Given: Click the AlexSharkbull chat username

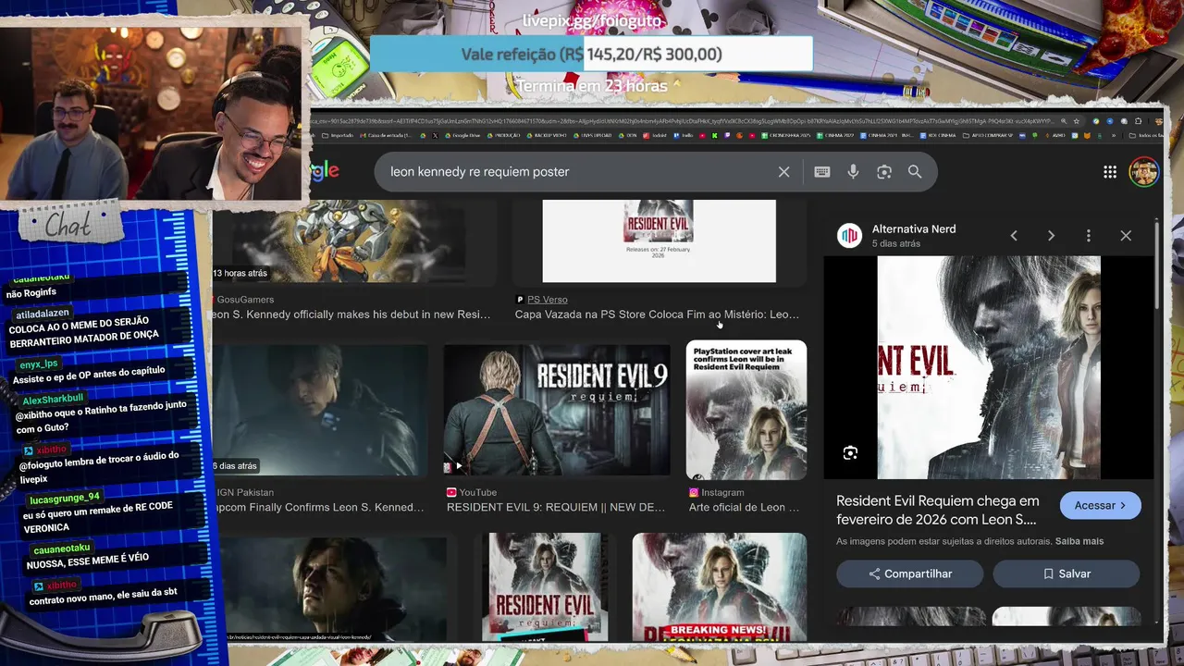Looking at the screenshot, I should 53,398.
